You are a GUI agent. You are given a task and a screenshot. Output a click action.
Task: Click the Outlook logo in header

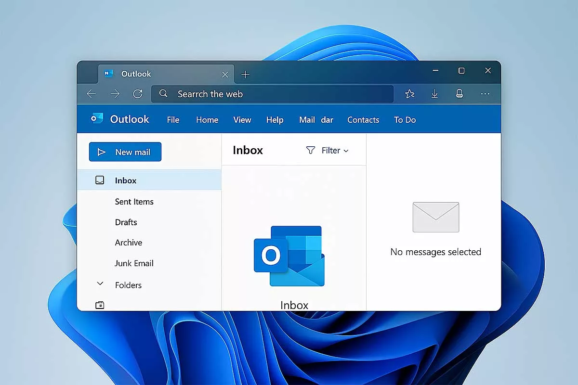pyautogui.click(x=97, y=118)
